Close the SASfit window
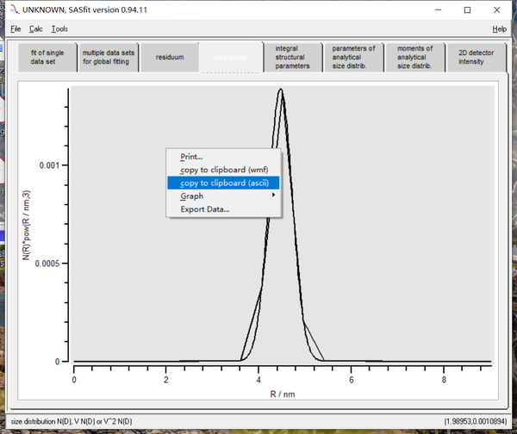This screenshot has height=434, width=517. click(x=497, y=9)
